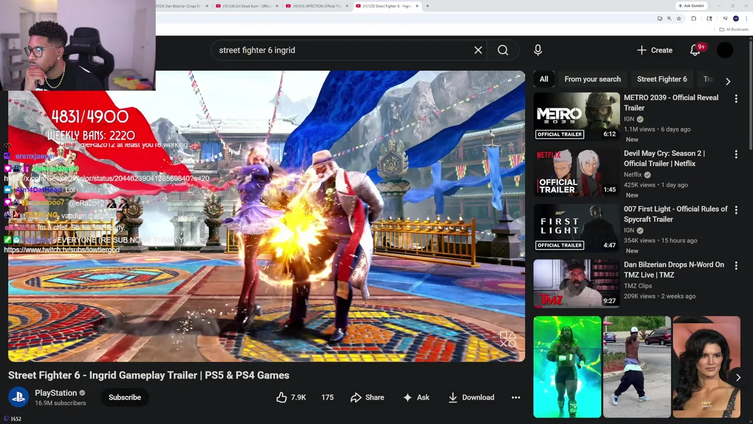Open options for METRO 2039 video
753x424 pixels.
[736, 99]
